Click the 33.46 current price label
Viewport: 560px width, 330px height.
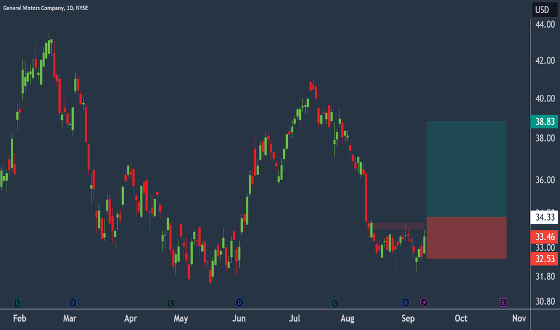544,237
